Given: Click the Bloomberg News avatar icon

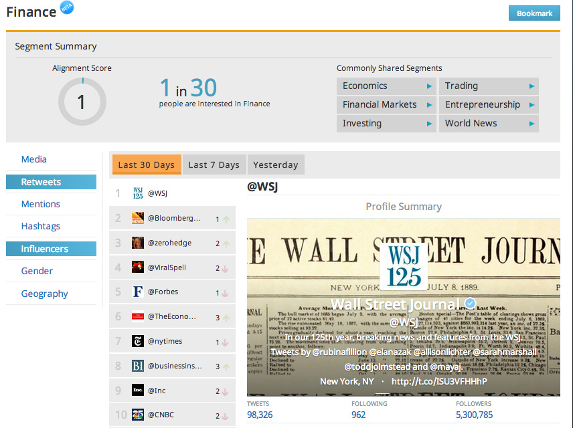Looking at the screenshot, I should (138, 218).
